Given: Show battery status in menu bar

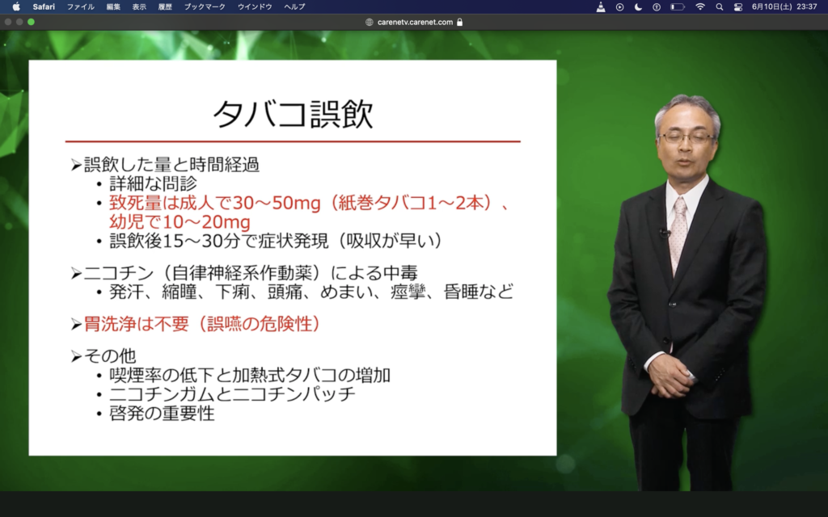Looking at the screenshot, I should [677, 6].
